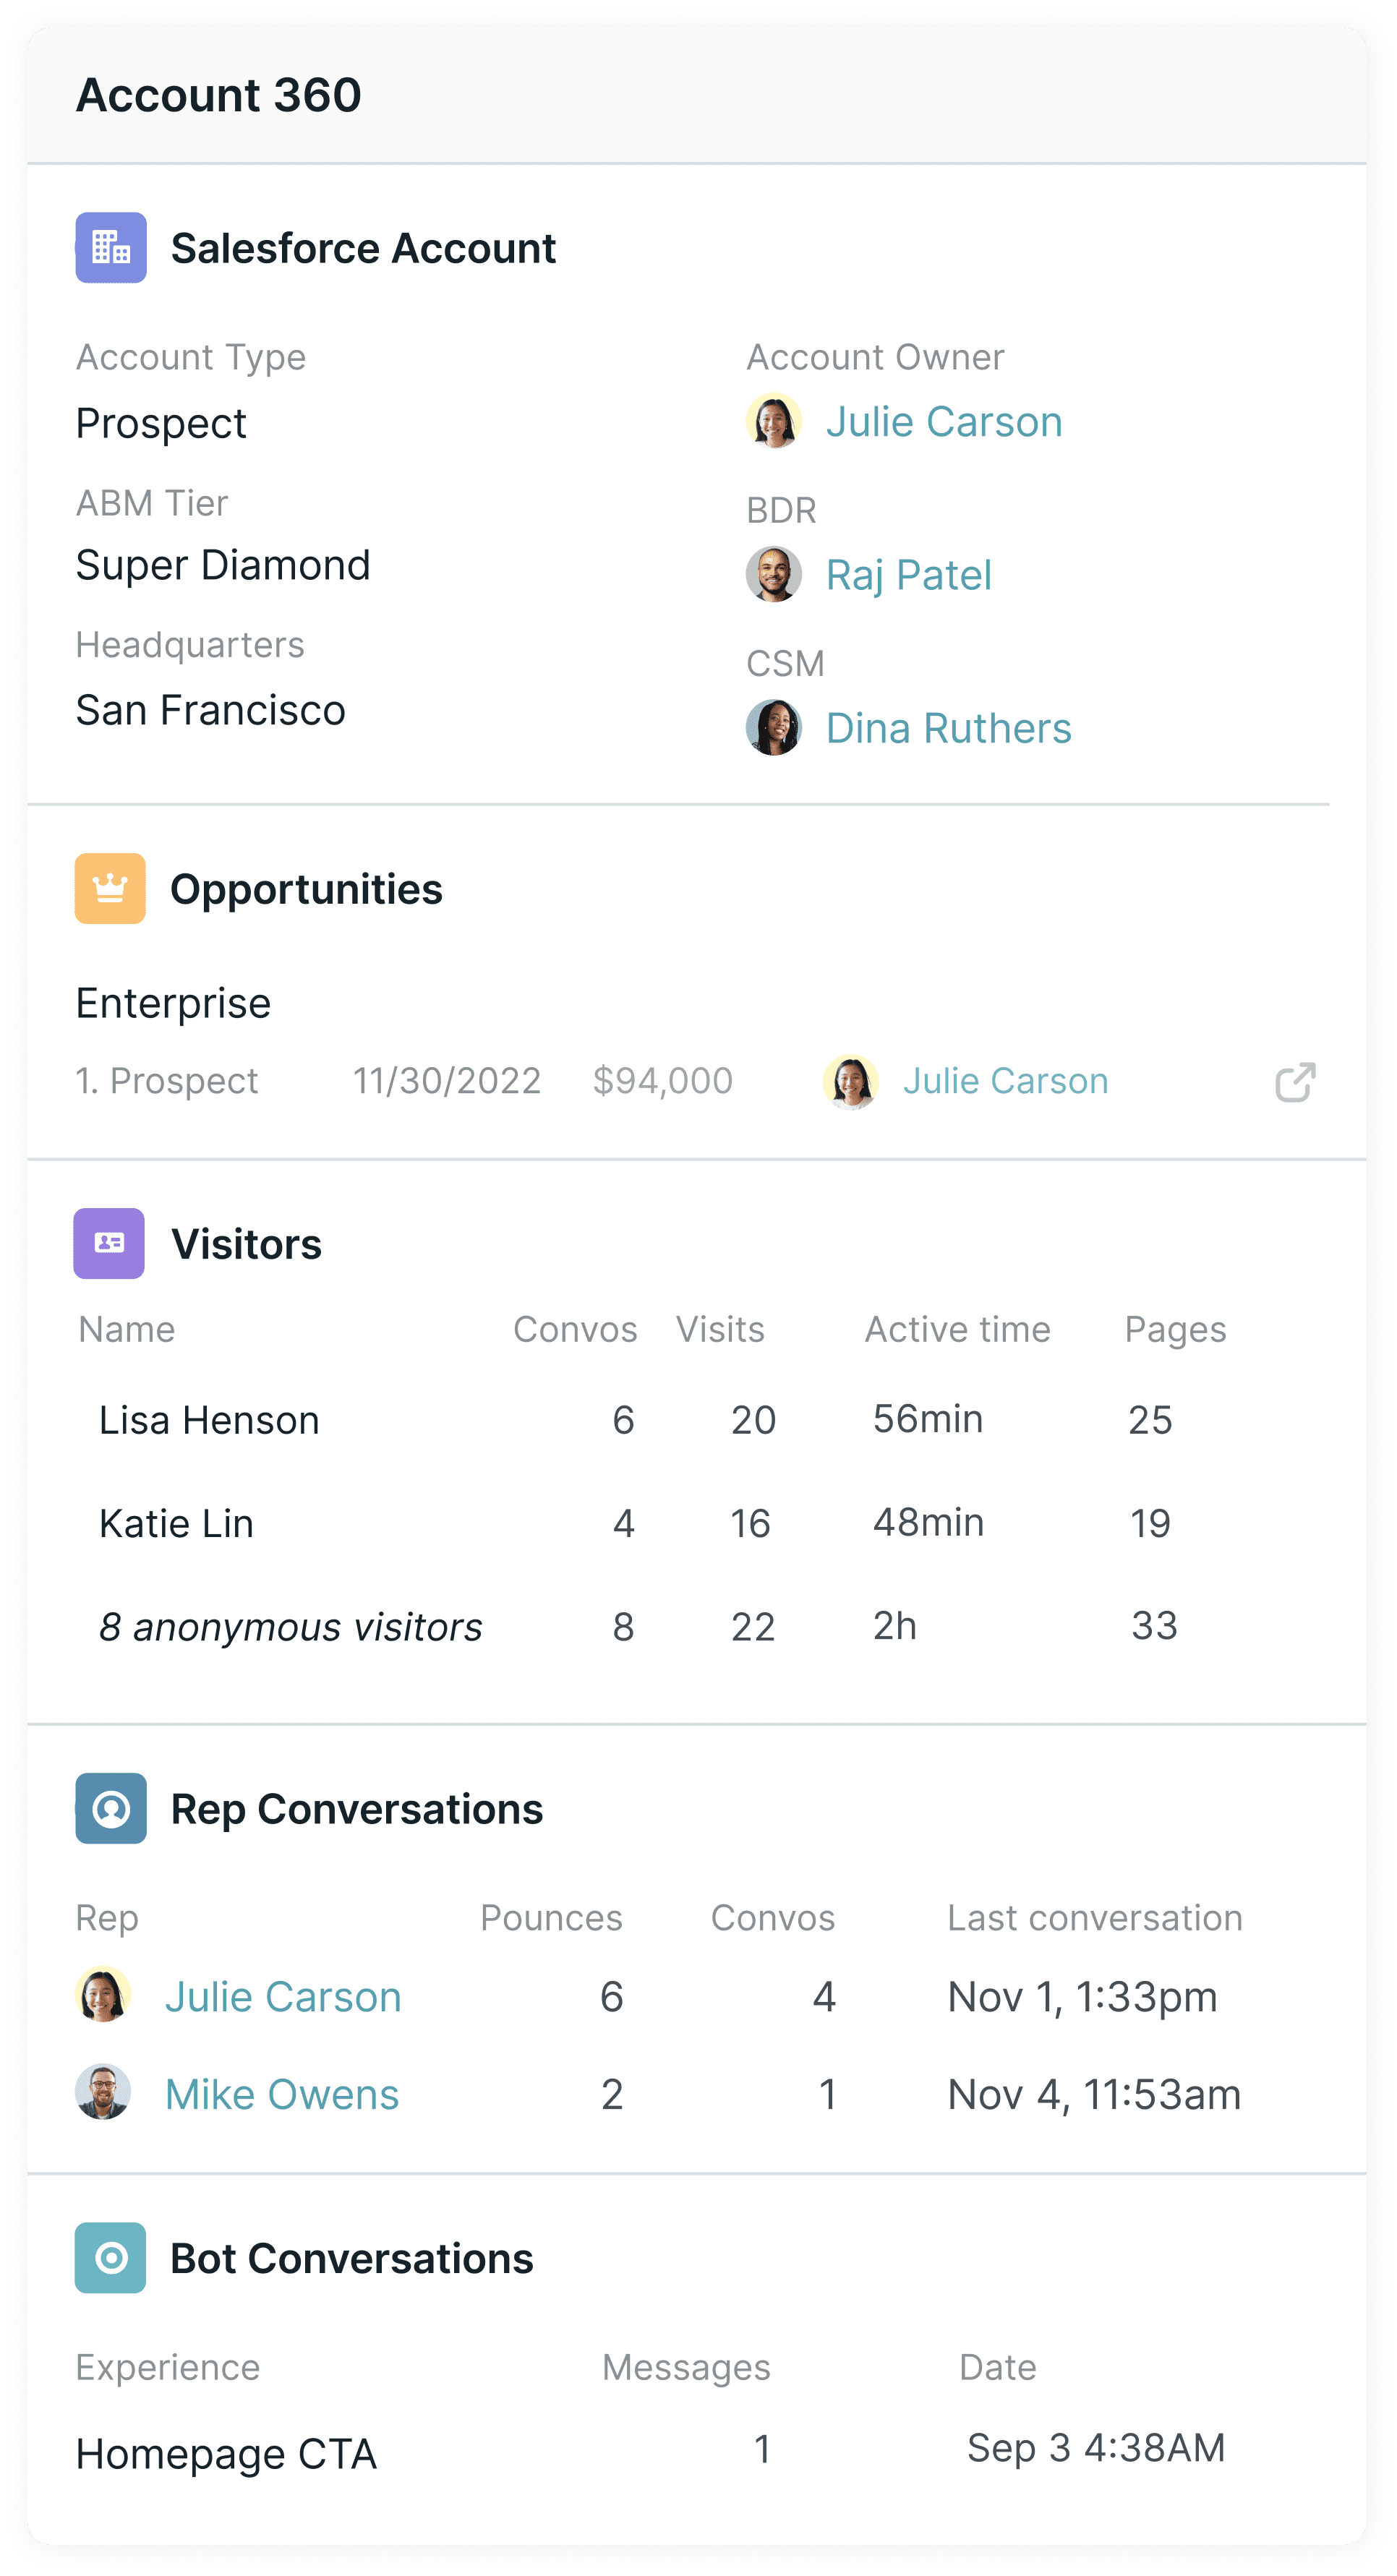Click Dina Ruthers' avatar photo
Viewport: 1397px width, 2576px height.
pos(774,727)
